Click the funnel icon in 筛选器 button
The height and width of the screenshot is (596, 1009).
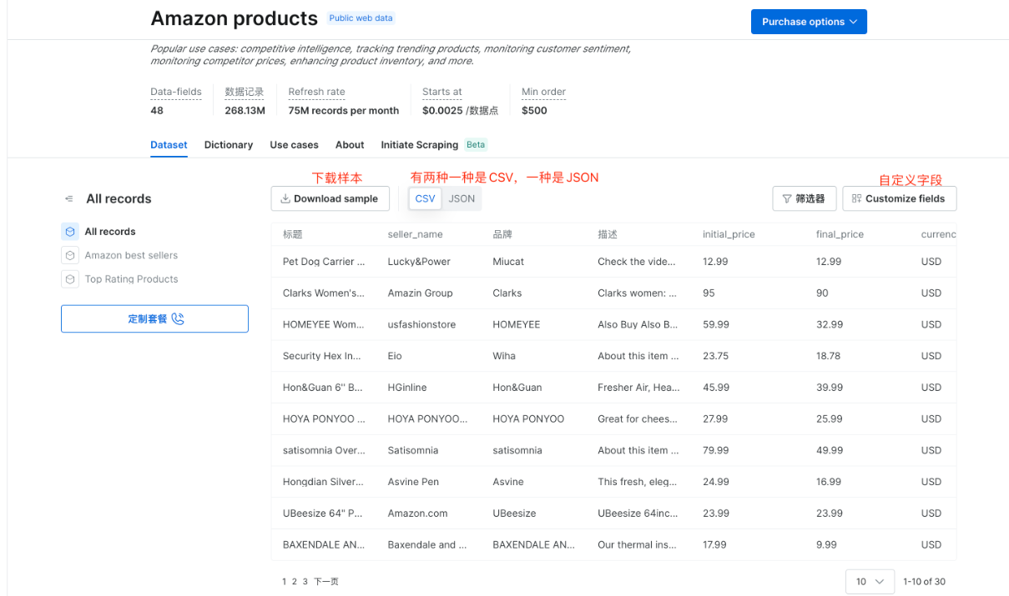[x=787, y=198]
